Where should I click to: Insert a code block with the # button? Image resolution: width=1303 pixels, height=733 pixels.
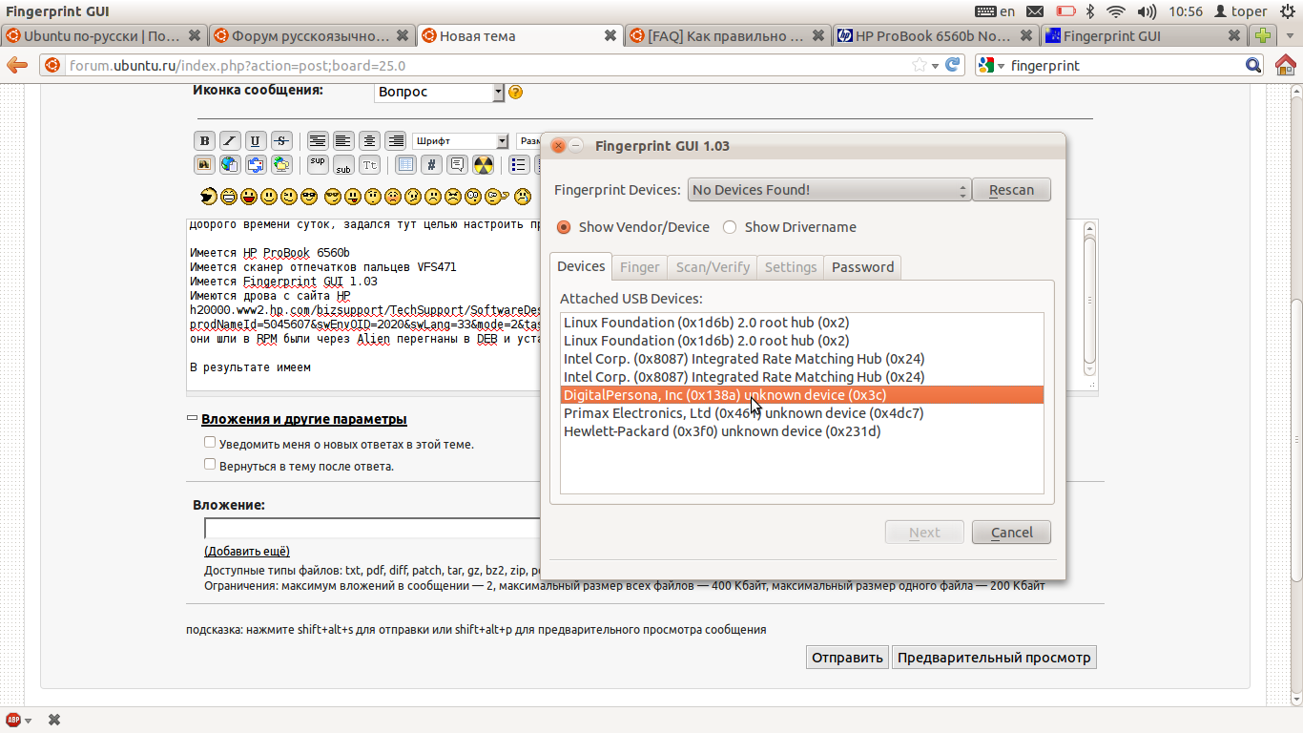tap(431, 165)
